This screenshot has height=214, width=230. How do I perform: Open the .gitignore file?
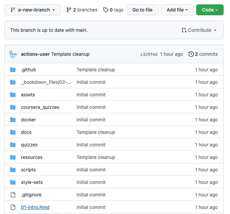click(x=31, y=195)
